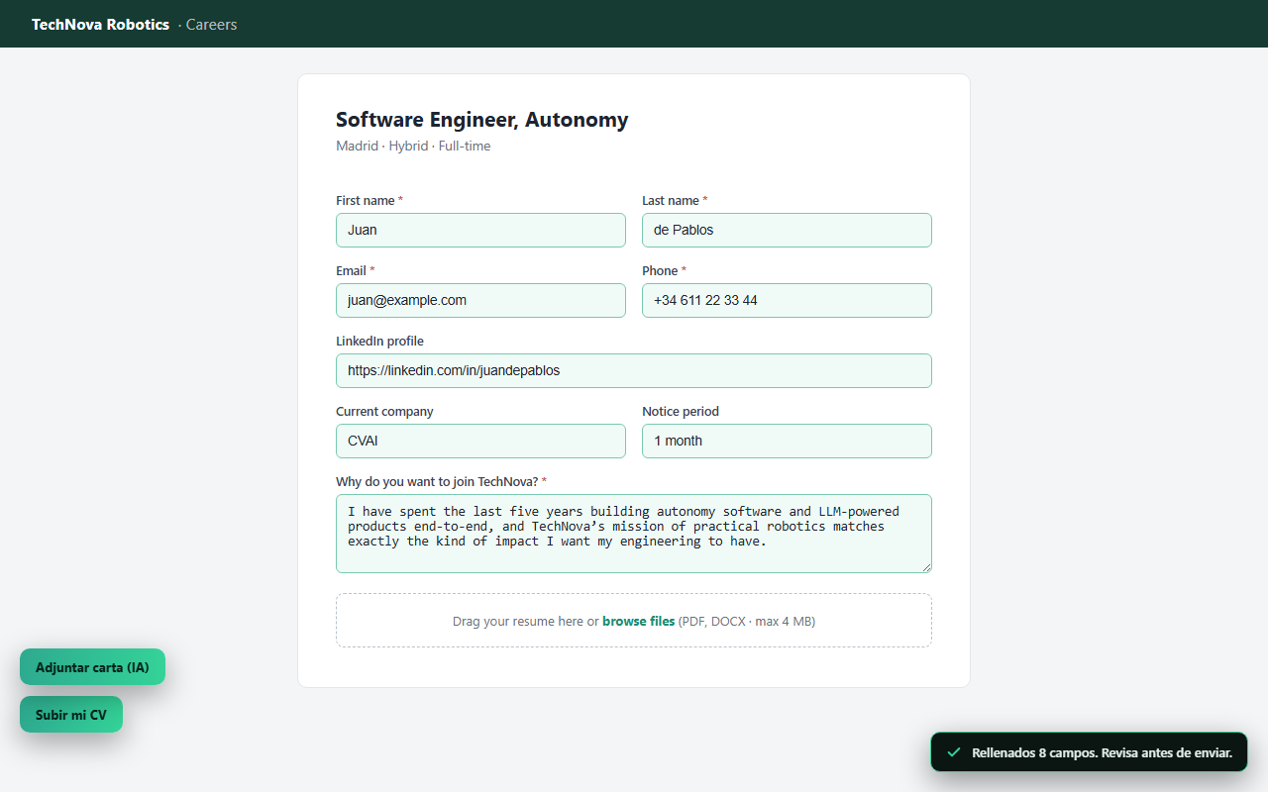Screen dimensions: 1268x792
Task: Click the green checkmark in the toast
Action: point(954,752)
